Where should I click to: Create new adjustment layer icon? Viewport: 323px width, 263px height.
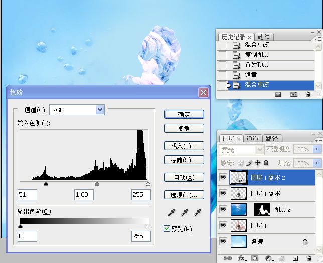click(268, 258)
